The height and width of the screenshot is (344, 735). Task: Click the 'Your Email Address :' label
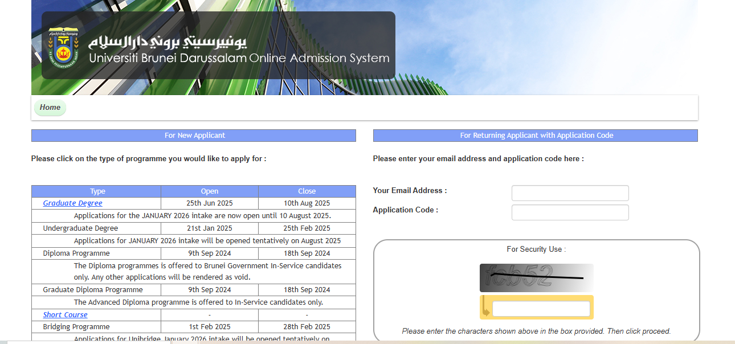410,191
